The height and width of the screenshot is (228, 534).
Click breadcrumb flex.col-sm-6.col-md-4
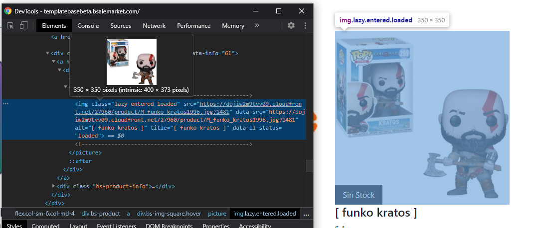tap(44, 214)
